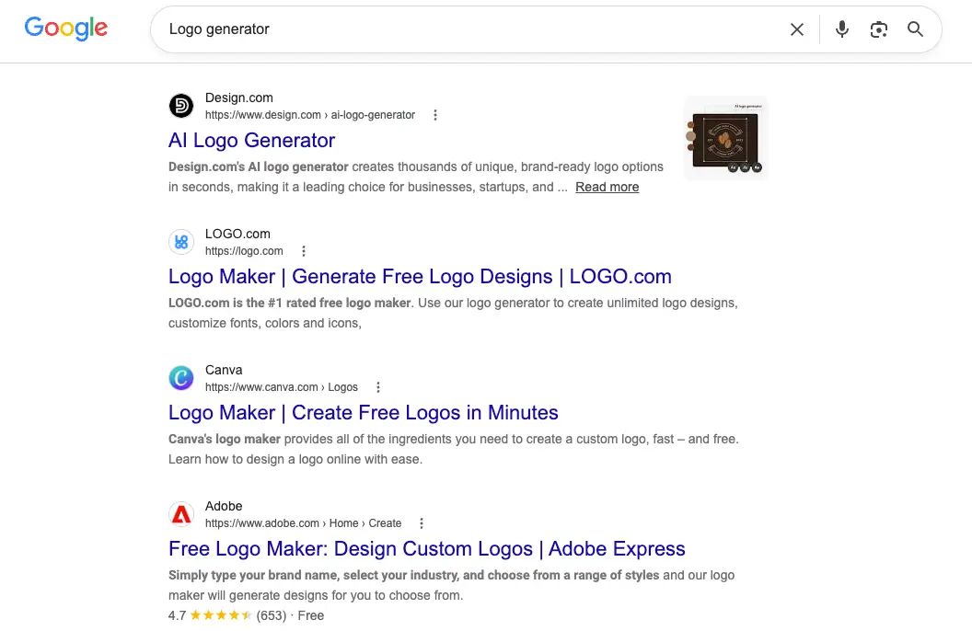Open the AI Logo Generator link
Viewport: 972px width, 631px height.
(251, 141)
